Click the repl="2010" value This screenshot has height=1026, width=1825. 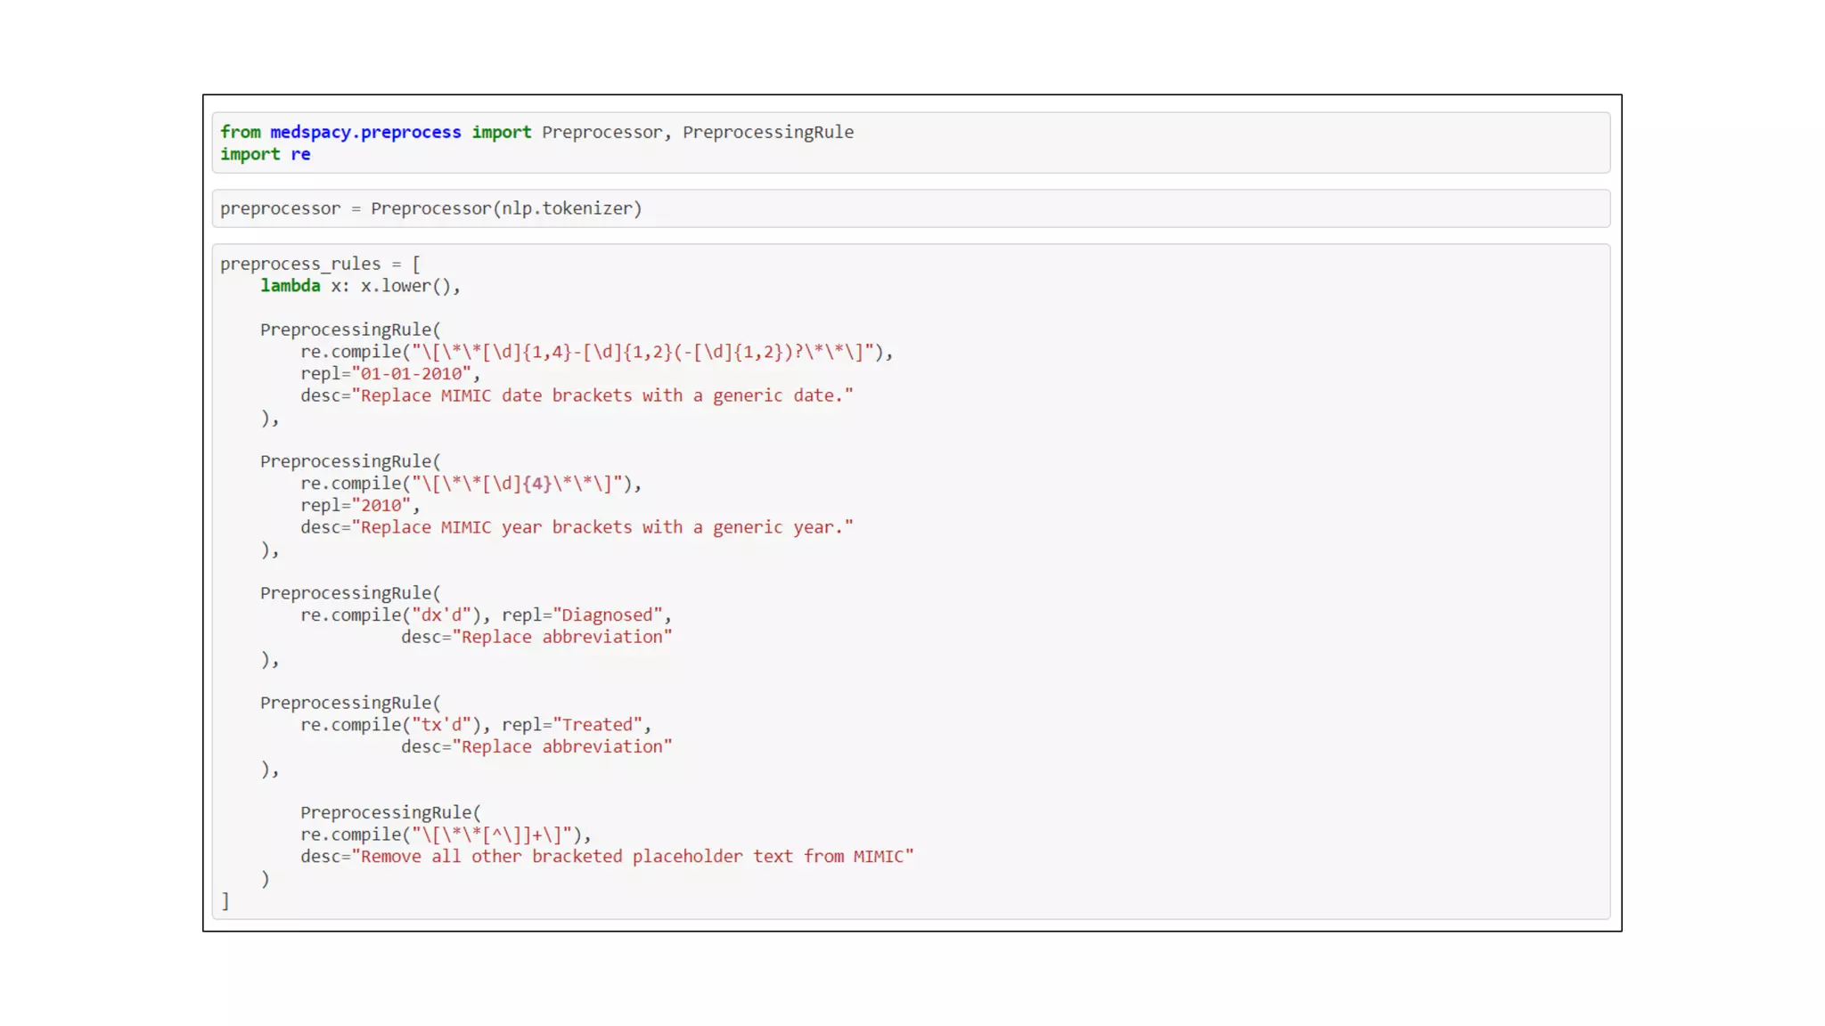point(381,506)
